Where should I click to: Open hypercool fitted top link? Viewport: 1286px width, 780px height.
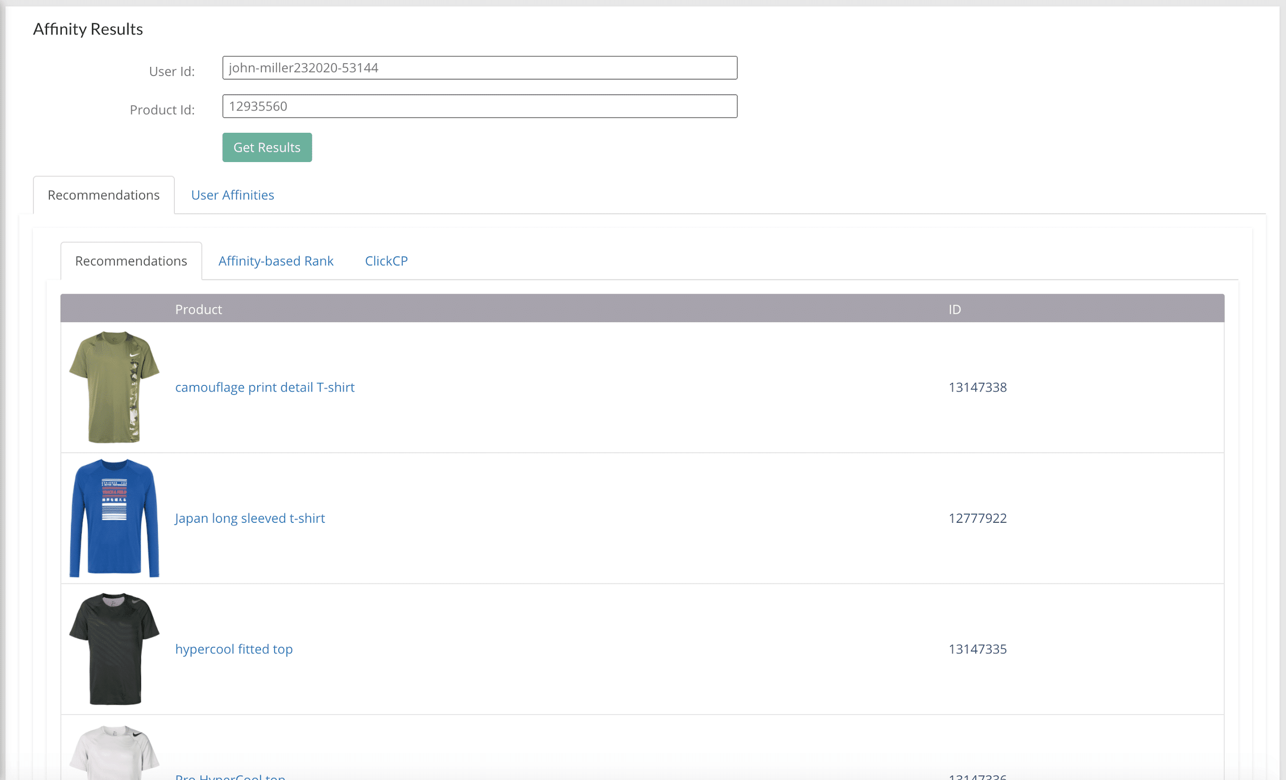234,649
